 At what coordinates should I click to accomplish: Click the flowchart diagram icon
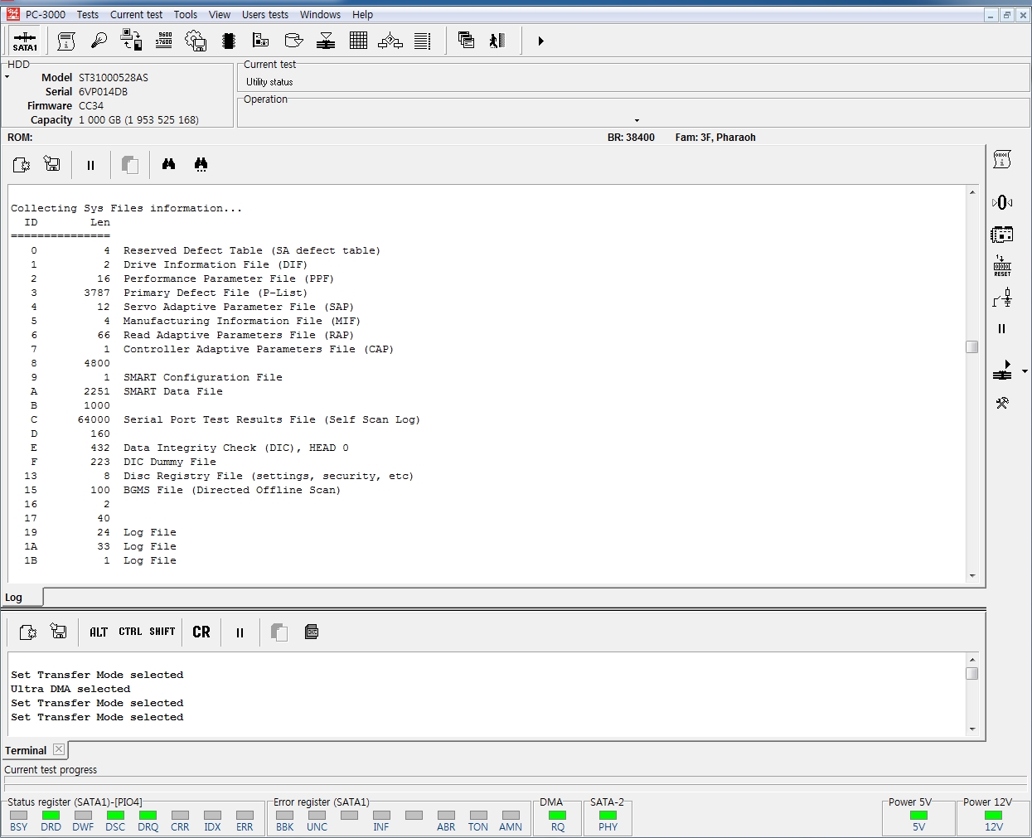(390, 41)
